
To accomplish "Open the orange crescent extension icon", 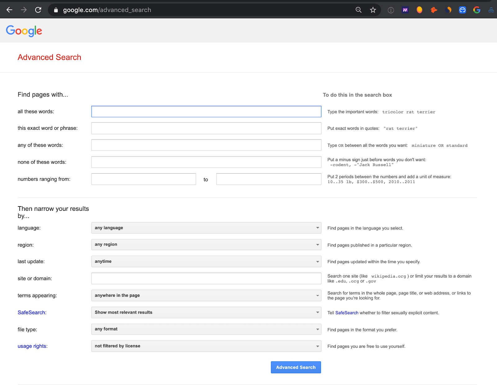I will click(x=448, y=10).
